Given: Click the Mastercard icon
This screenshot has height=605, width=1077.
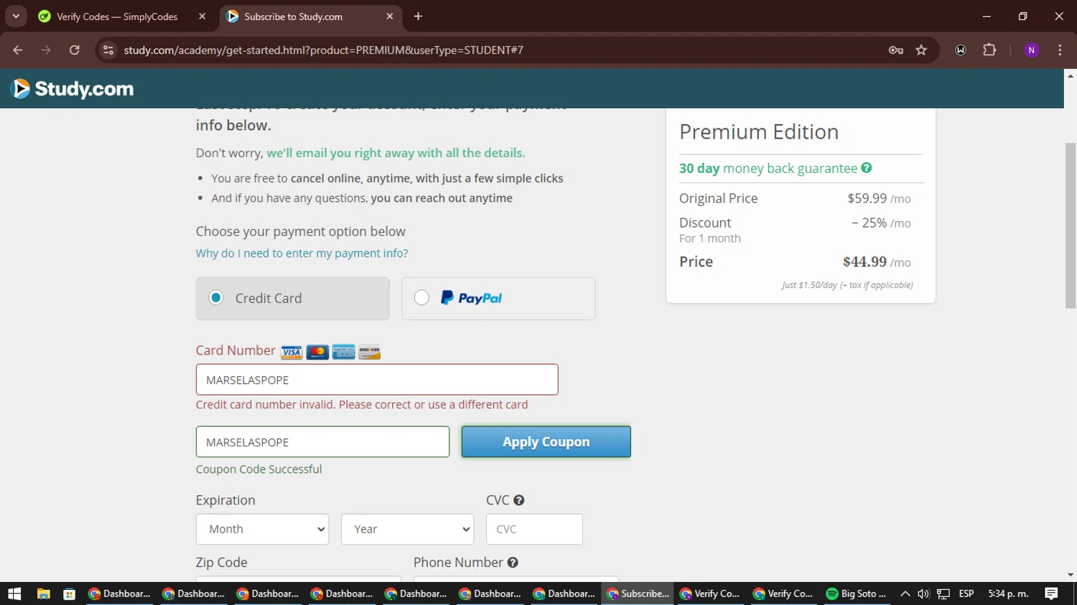Looking at the screenshot, I should (x=317, y=352).
